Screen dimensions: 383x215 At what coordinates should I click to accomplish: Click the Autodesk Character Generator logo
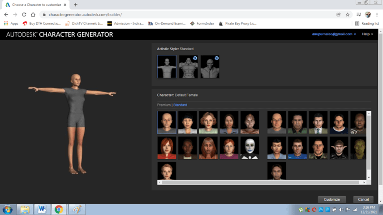pyautogui.click(x=60, y=34)
